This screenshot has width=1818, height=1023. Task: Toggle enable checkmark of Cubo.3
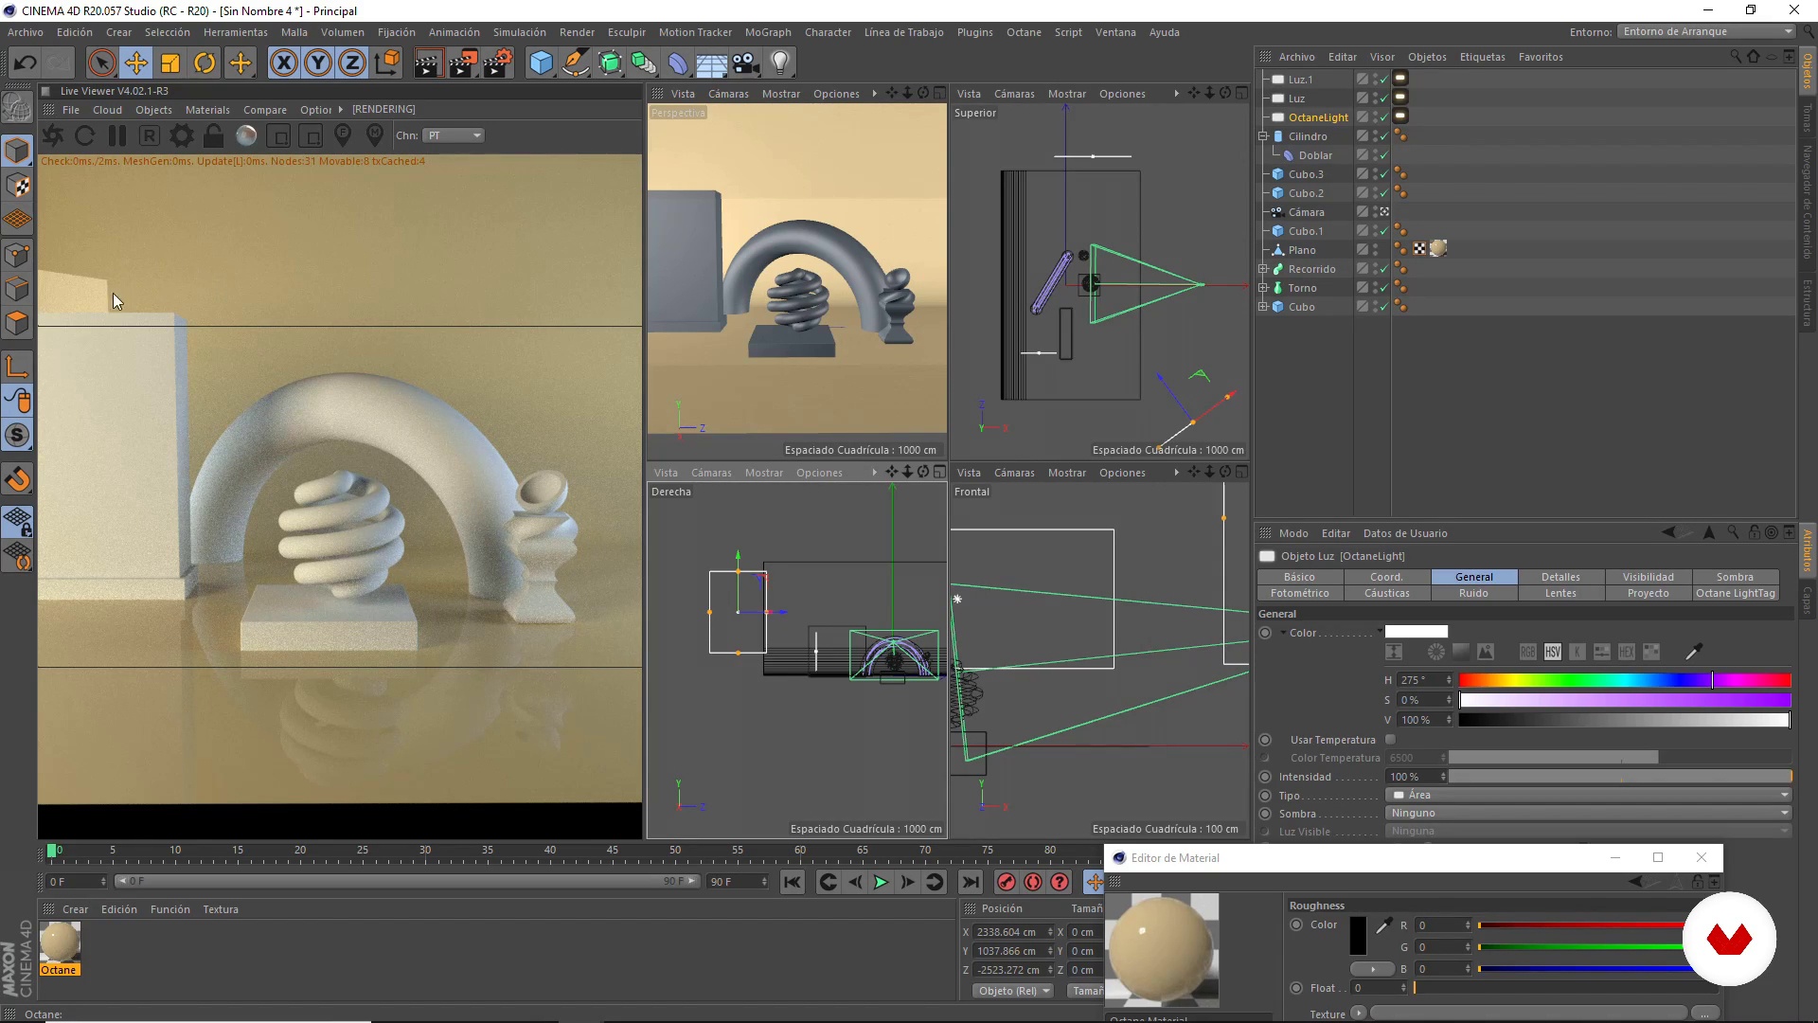[1384, 174]
